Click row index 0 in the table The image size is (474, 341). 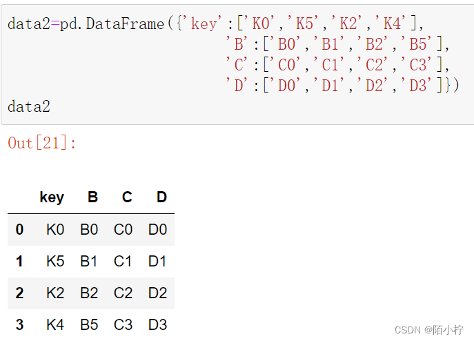pos(19,230)
